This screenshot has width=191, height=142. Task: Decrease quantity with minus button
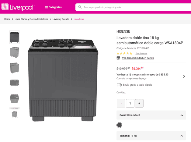coord(121,103)
